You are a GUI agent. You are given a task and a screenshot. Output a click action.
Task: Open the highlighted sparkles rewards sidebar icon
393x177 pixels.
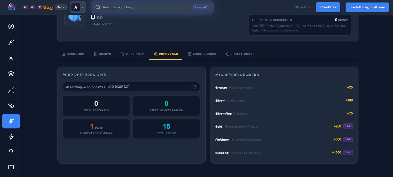coord(11,121)
